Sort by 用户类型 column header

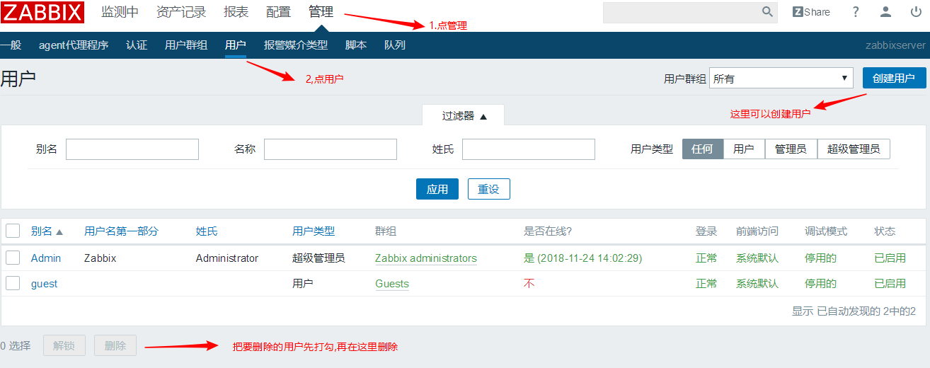pyautogui.click(x=314, y=231)
